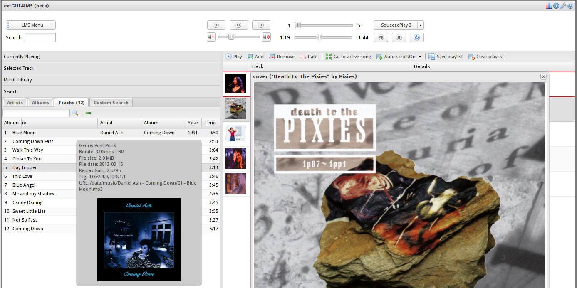Open settings via the wrench icon
The height and width of the screenshot is (288, 577).
[x=563, y=6]
